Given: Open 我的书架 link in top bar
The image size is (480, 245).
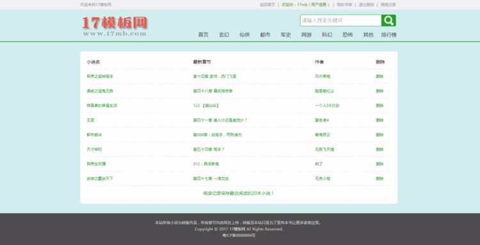Looking at the screenshot, I should pyautogui.click(x=344, y=4).
